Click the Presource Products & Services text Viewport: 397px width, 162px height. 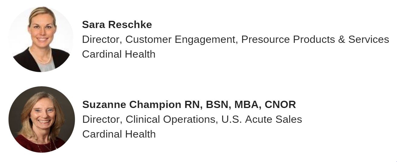click(315, 40)
